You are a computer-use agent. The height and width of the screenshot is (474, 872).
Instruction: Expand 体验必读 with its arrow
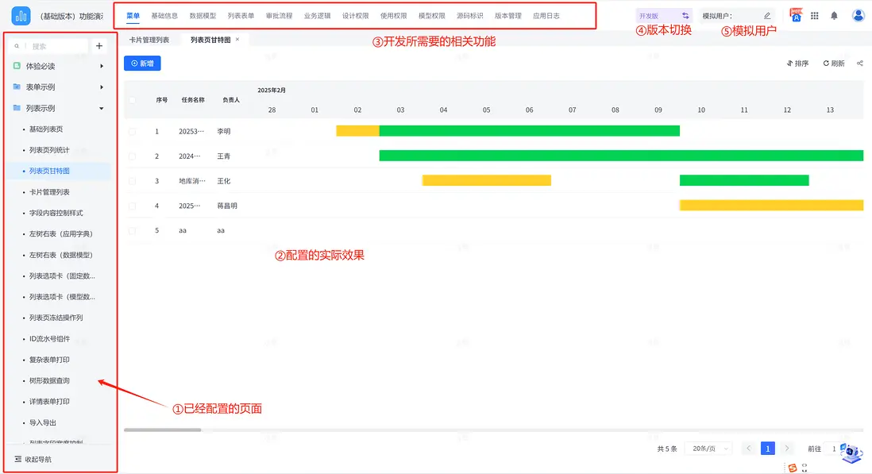click(x=101, y=66)
